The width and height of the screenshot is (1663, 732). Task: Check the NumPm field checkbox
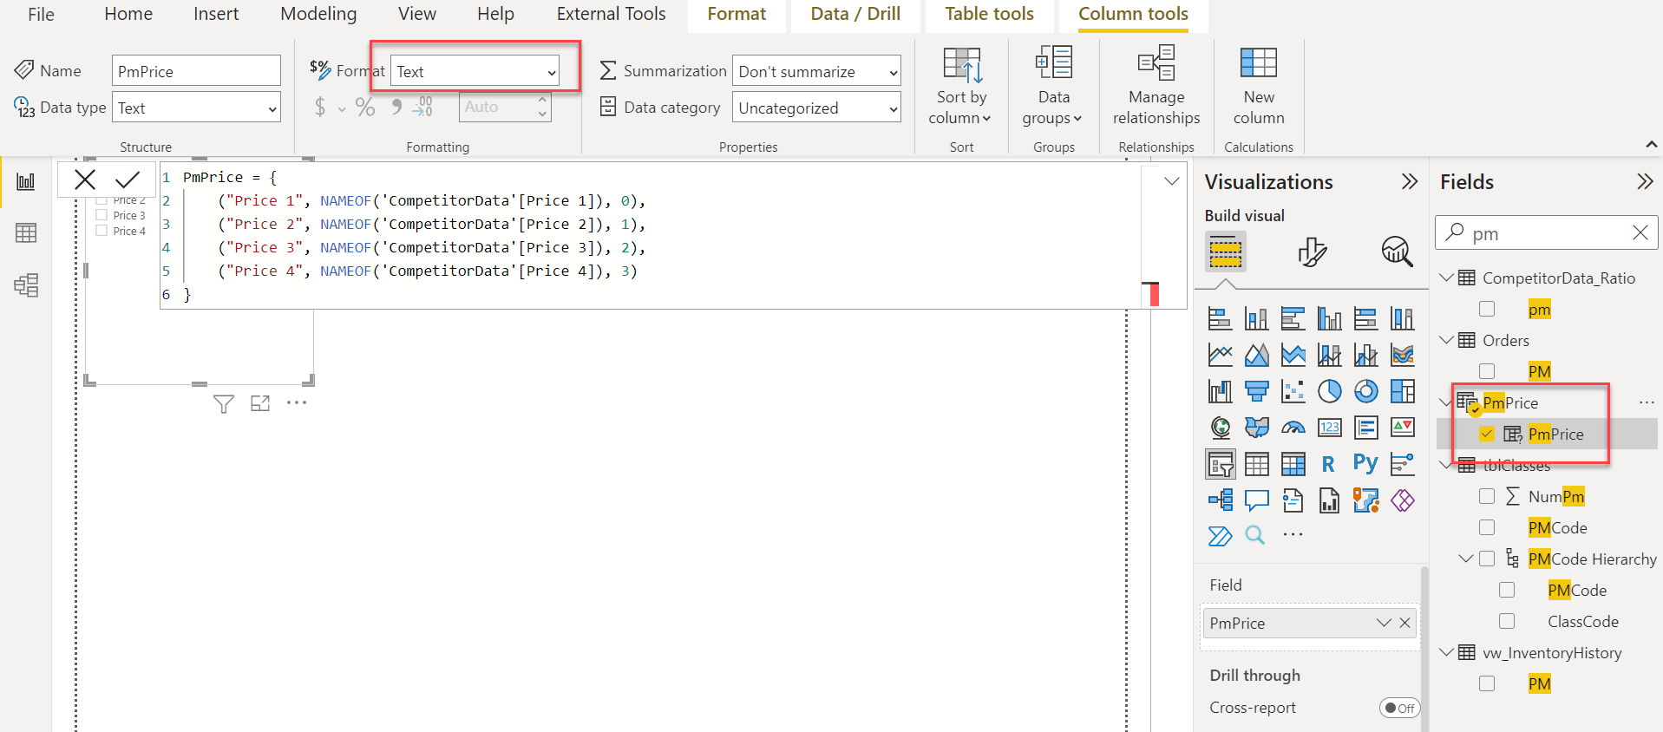coord(1487,496)
